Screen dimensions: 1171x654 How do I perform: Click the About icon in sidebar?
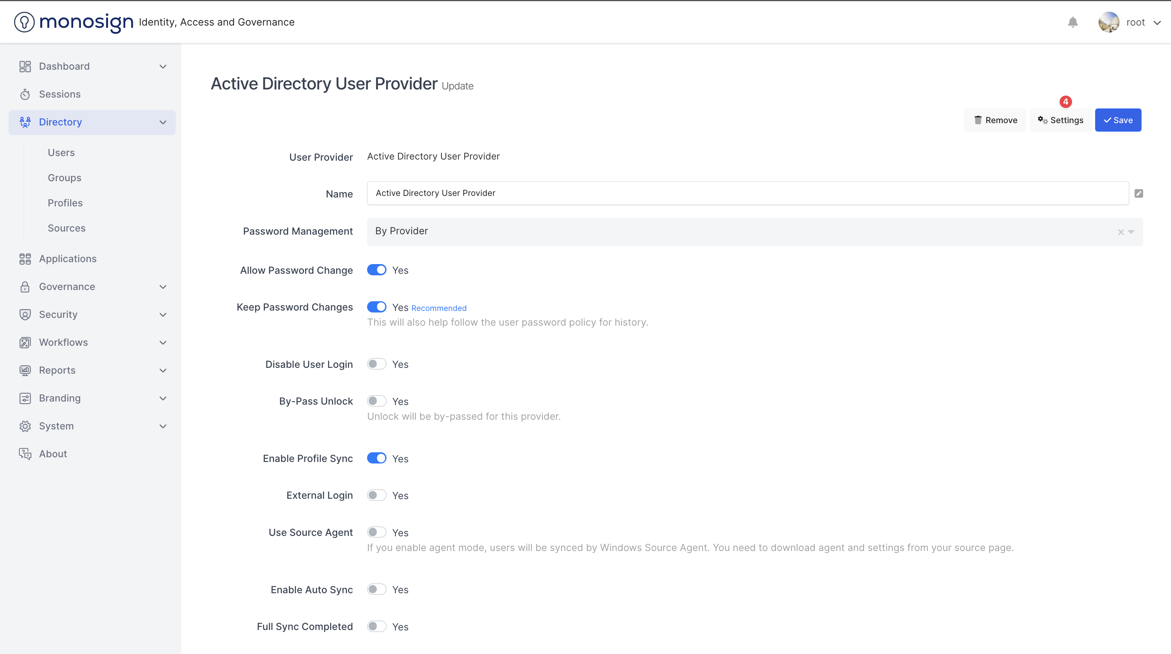pos(25,454)
